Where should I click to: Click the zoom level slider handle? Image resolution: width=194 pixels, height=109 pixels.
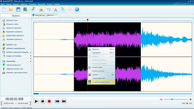coord(172,99)
